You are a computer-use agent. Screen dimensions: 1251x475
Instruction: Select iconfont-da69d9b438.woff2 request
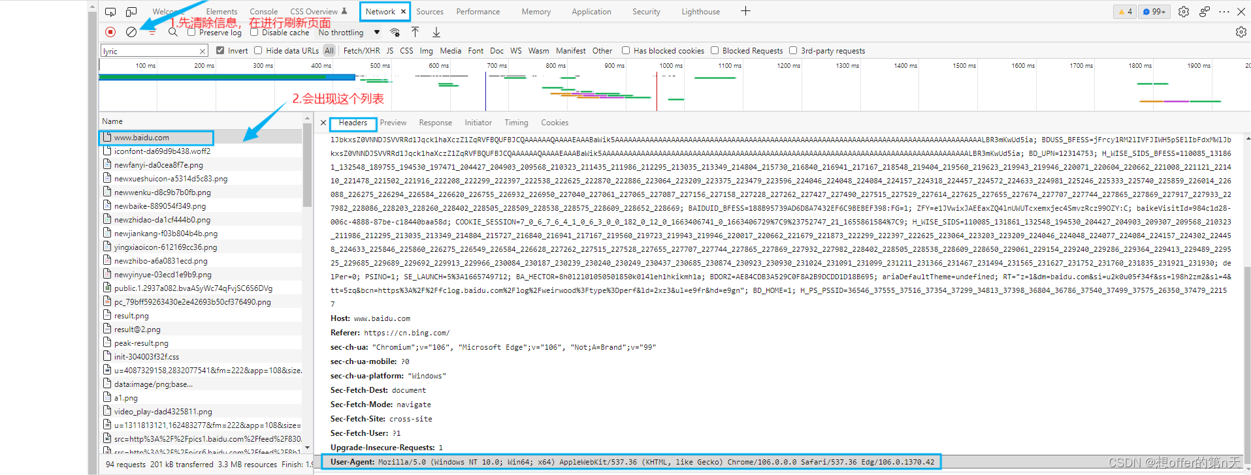pyautogui.click(x=201, y=151)
